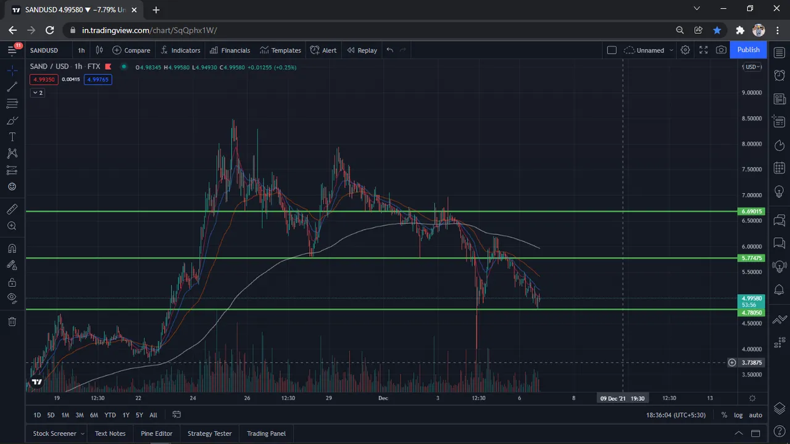Open the ideas lightbulb panel
Viewport: 790px width, 444px height.
(779, 191)
